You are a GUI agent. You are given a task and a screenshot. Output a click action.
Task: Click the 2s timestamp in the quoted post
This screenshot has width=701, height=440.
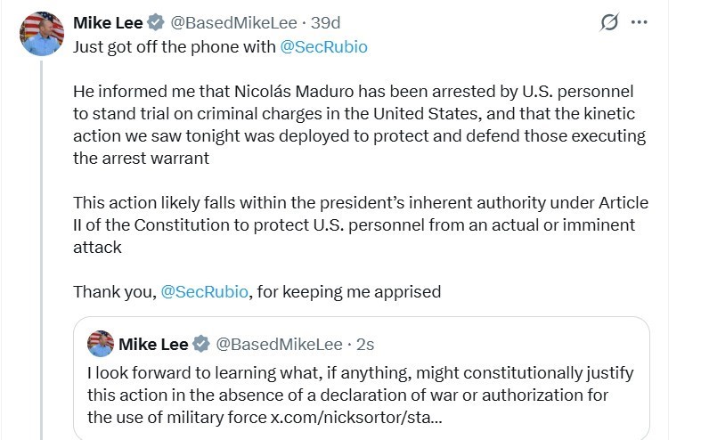[x=365, y=344]
